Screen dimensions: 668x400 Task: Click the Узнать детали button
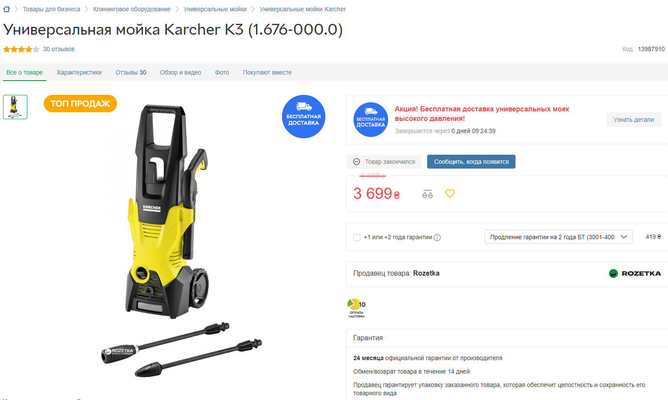tap(634, 120)
